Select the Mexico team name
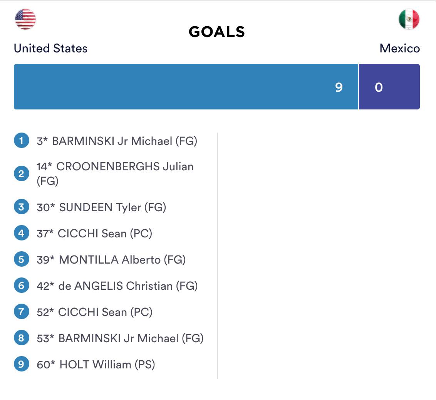Image resolution: width=436 pixels, height=400 pixels. click(399, 49)
